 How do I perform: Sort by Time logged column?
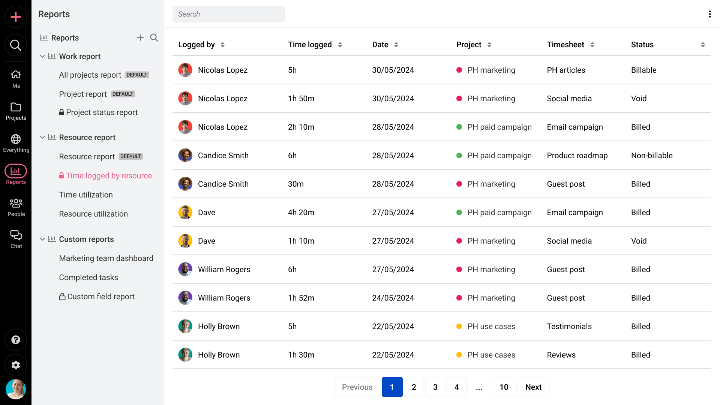tap(340, 45)
